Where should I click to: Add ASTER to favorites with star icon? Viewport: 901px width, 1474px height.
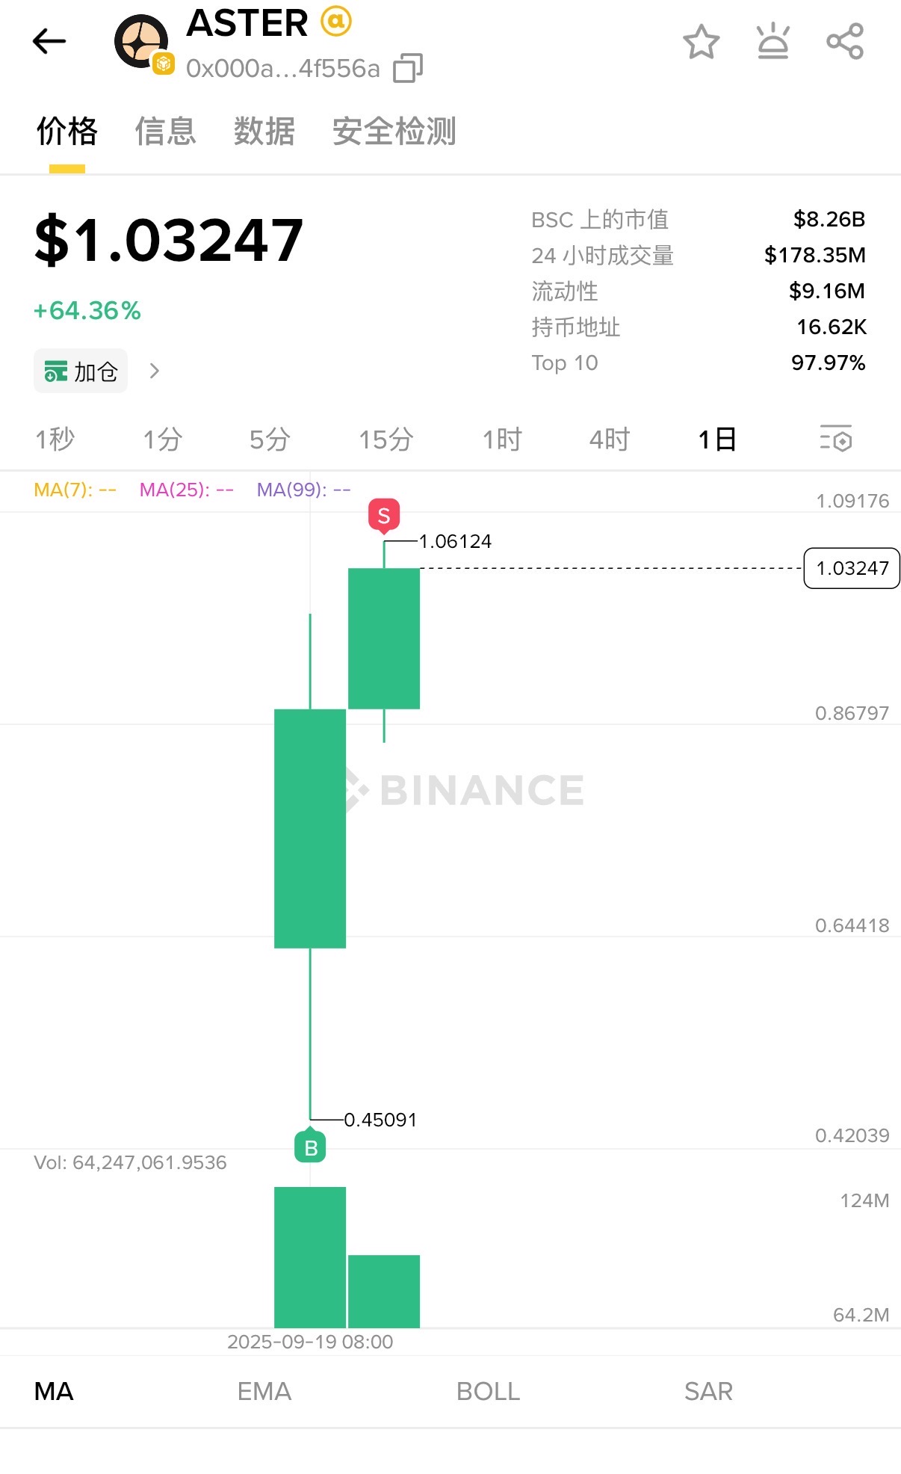[x=701, y=42]
